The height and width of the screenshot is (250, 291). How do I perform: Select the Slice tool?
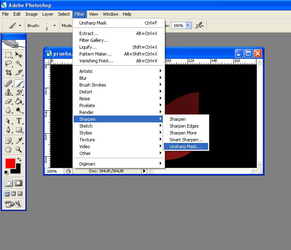pyautogui.click(x=19, y=72)
